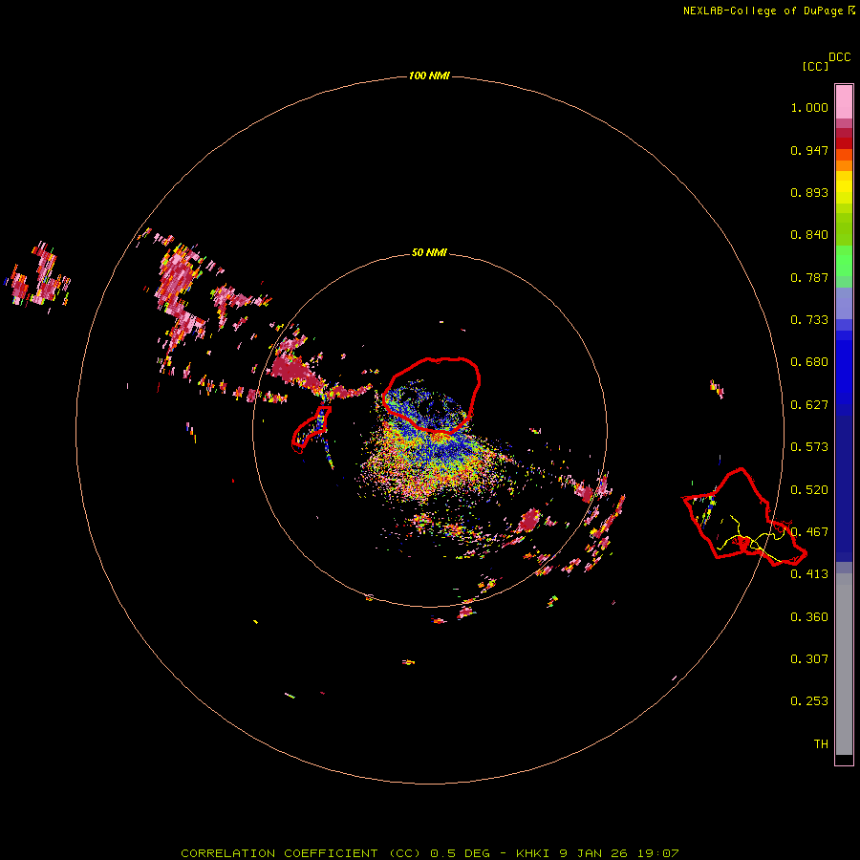Click the 0.307 legend value
The image size is (860, 860).
[x=809, y=658]
